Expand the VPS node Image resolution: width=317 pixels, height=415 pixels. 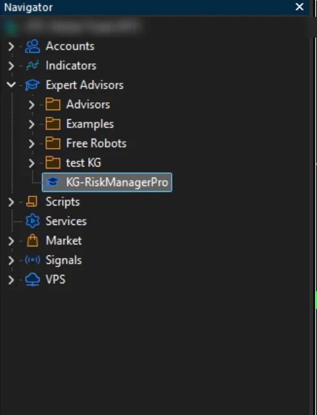(x=11, y=280)
